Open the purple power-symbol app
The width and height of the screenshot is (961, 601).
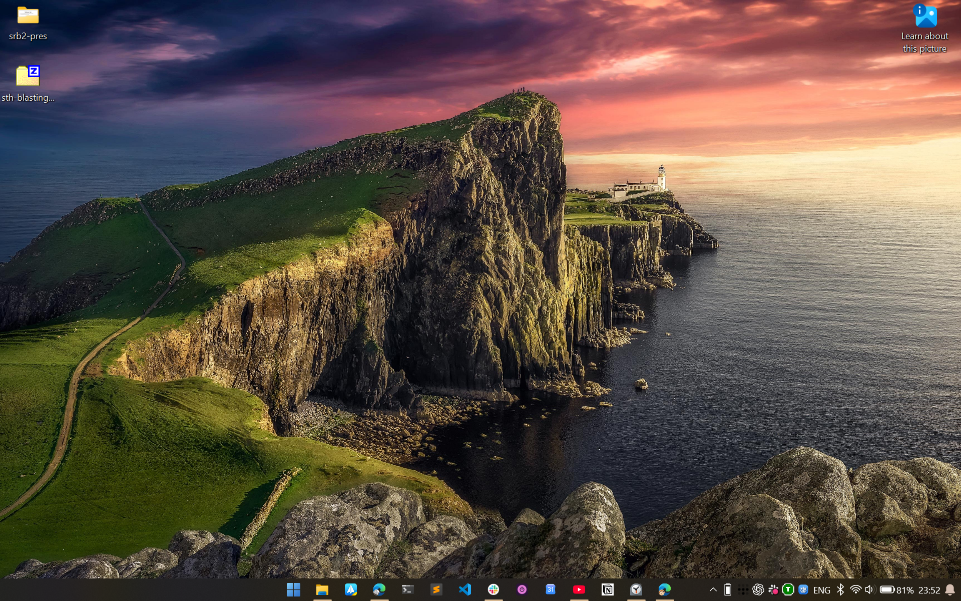point(522,589)
